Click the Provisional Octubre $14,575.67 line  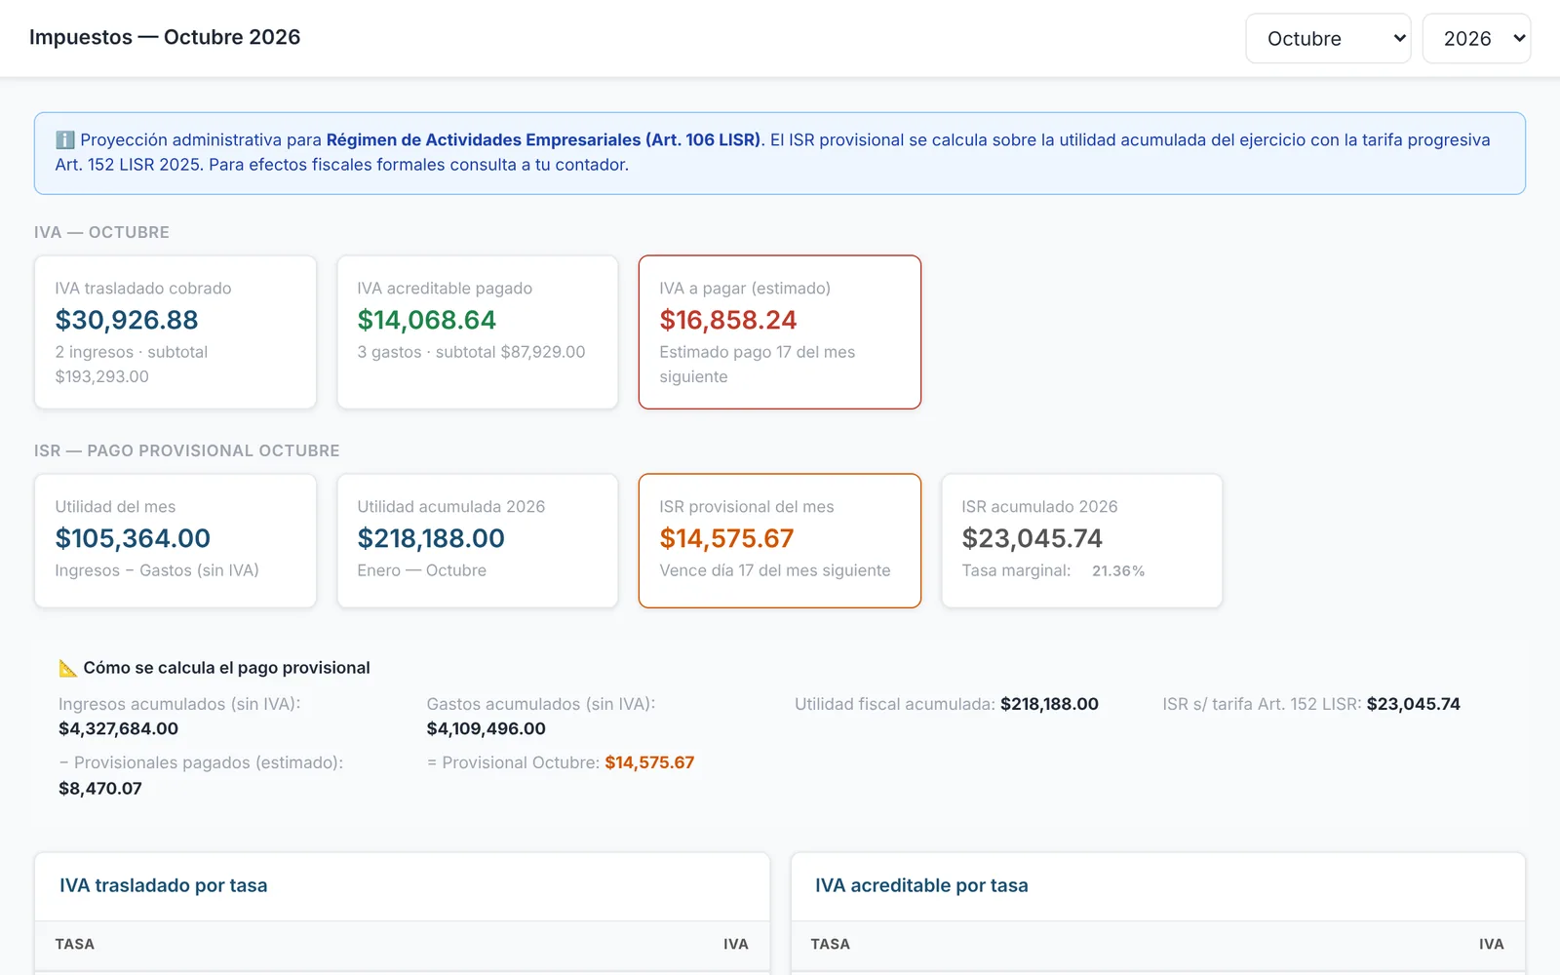pos(561,762)
